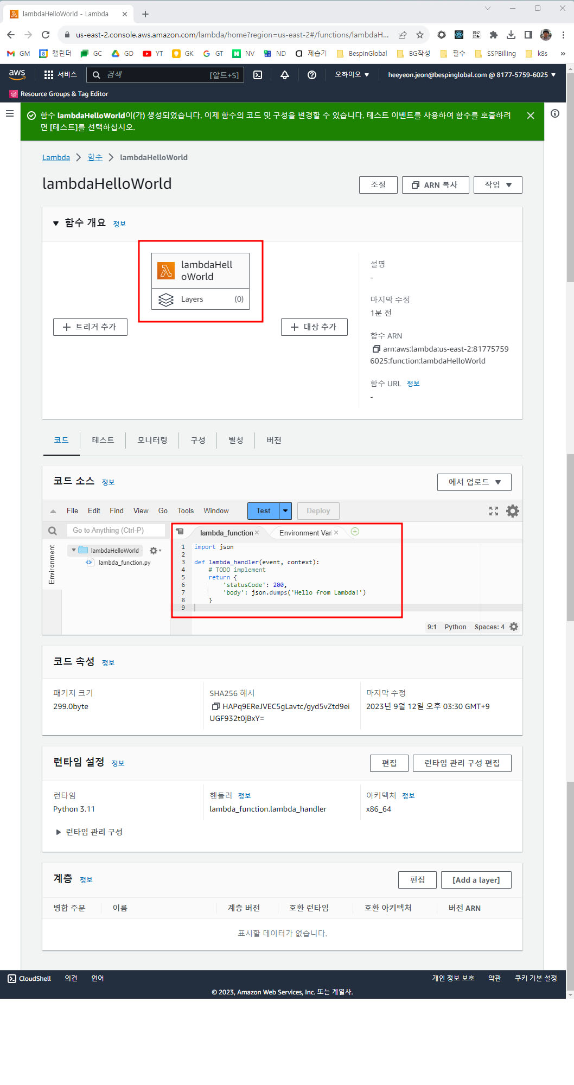Close the lambda_function editor tab
574x1085 pixels.
[257, 533]
